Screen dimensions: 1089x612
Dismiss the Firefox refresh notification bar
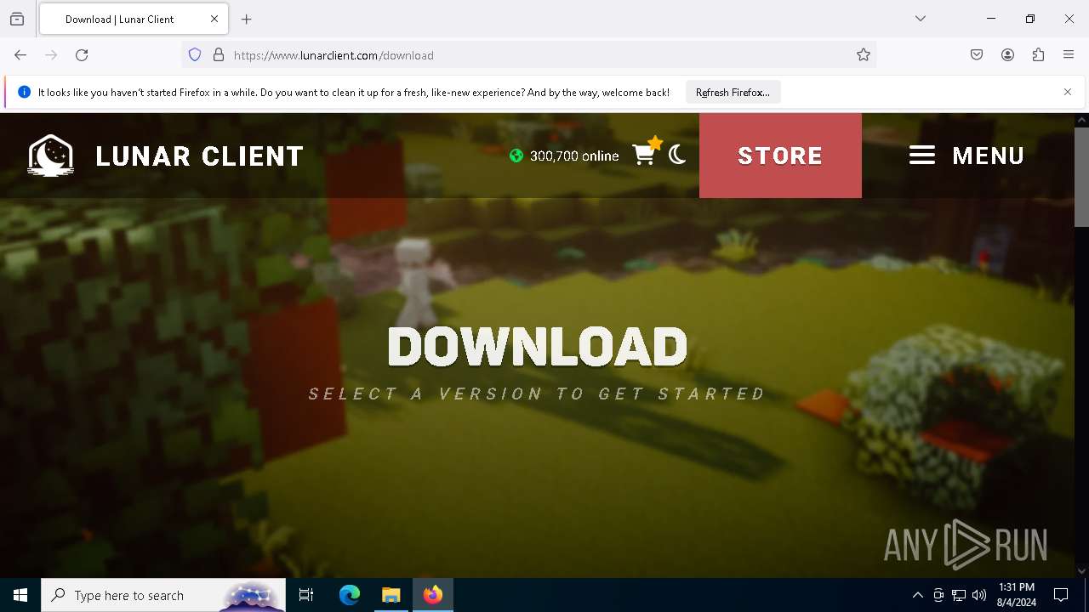1068,92
